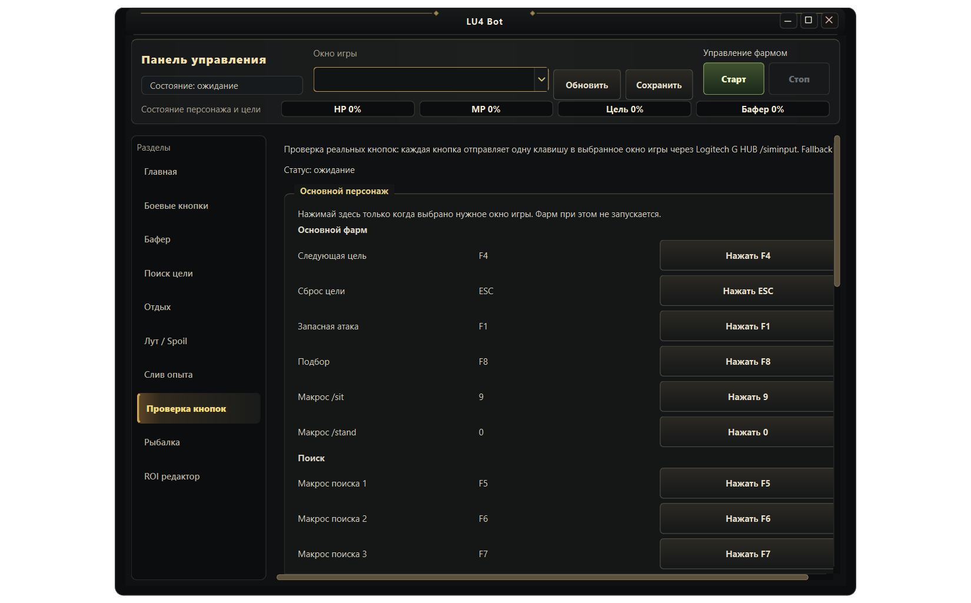Click the Нажать F4 button
The height and width of the screenshot is (603, 971).
tap(747, 255)
